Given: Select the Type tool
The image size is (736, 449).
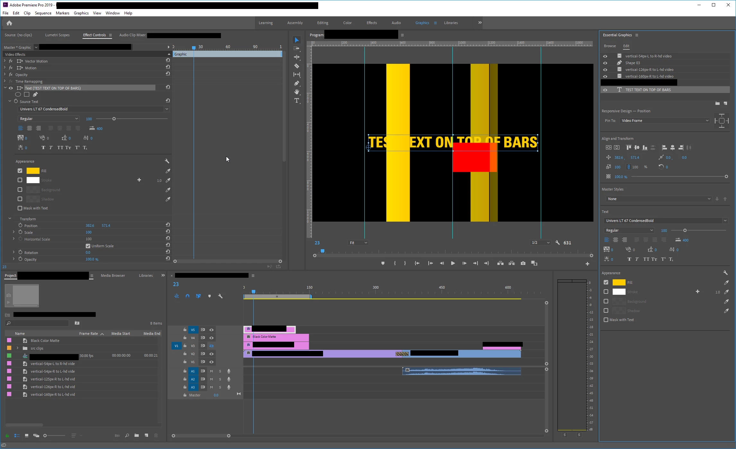Looking at the screenshot, I should pos(297,101).
